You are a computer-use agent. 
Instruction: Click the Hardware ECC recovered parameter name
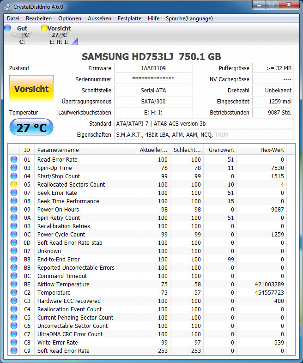(x=69, y=301)
